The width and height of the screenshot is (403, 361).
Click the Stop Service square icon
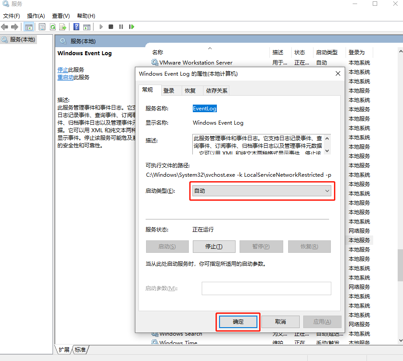111,26
